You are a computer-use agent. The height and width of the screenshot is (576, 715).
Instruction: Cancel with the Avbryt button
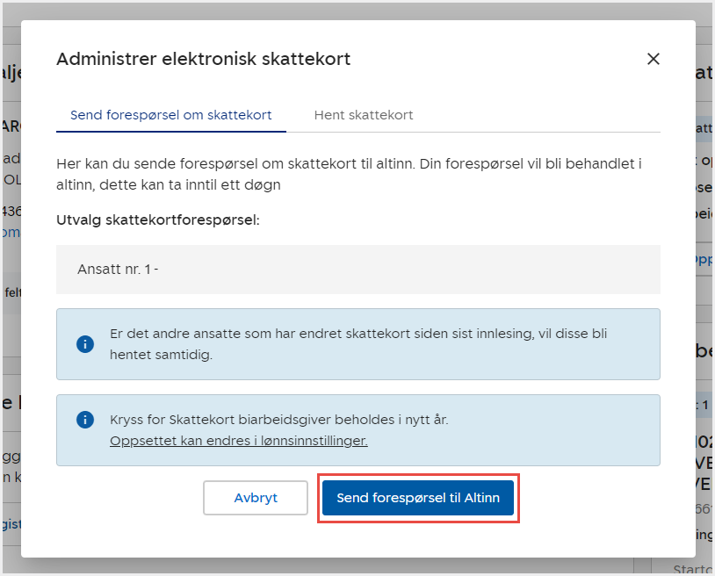pos(256,498)
